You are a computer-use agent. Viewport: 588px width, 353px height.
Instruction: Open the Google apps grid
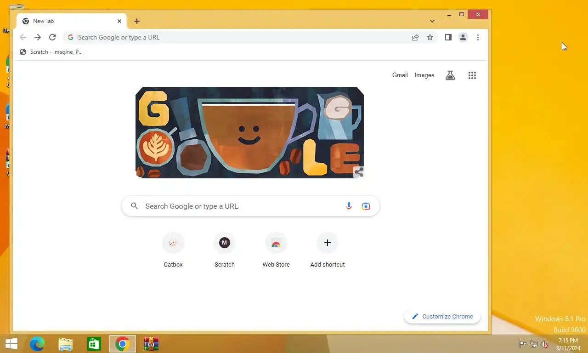472,75
